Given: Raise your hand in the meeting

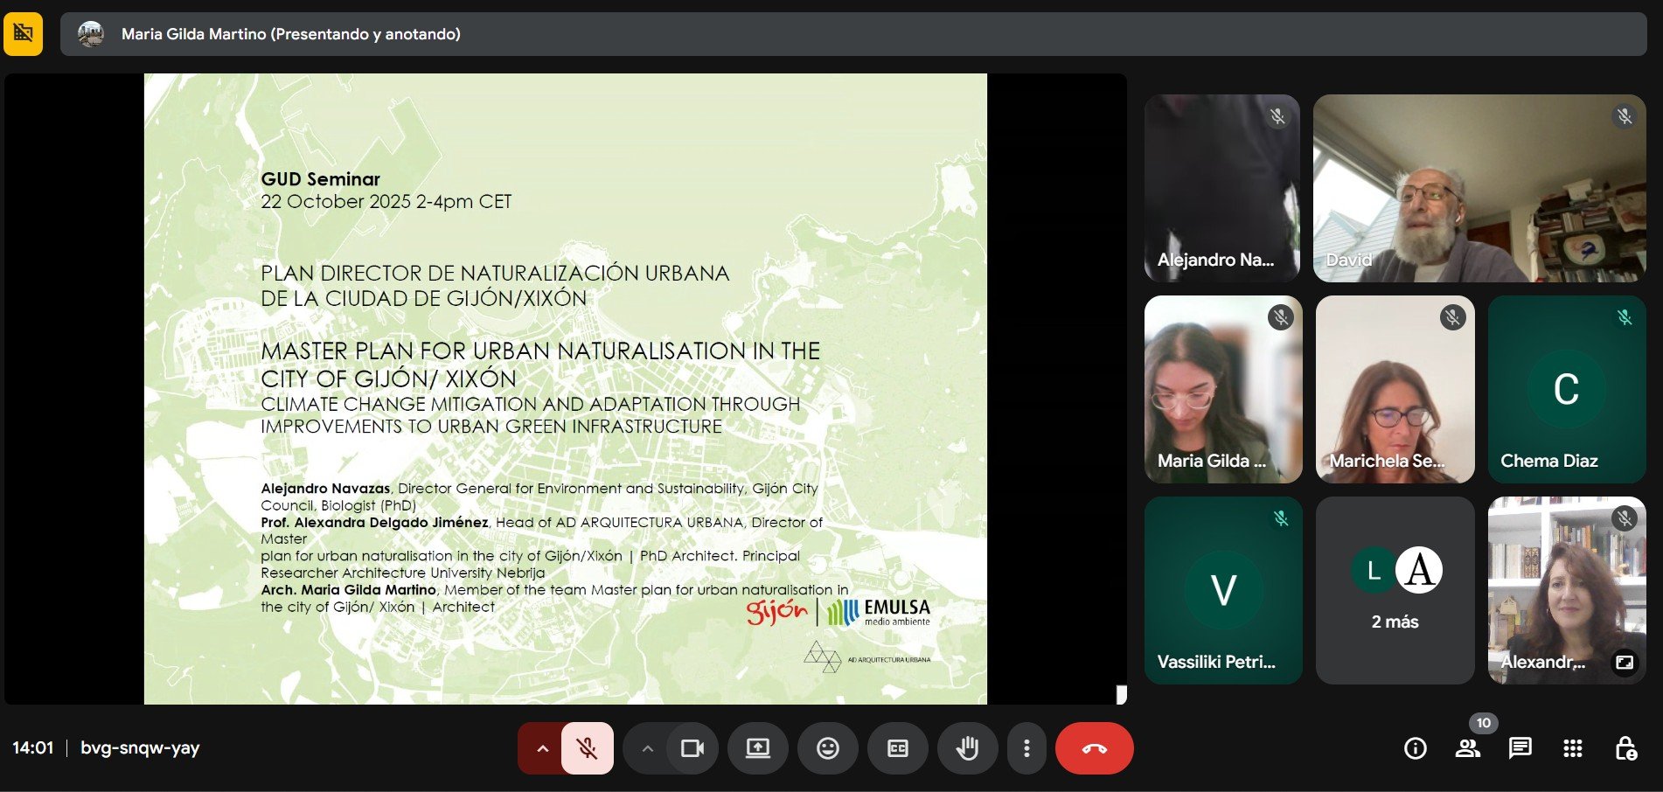Looking at the screenshot, I should 967,748.
